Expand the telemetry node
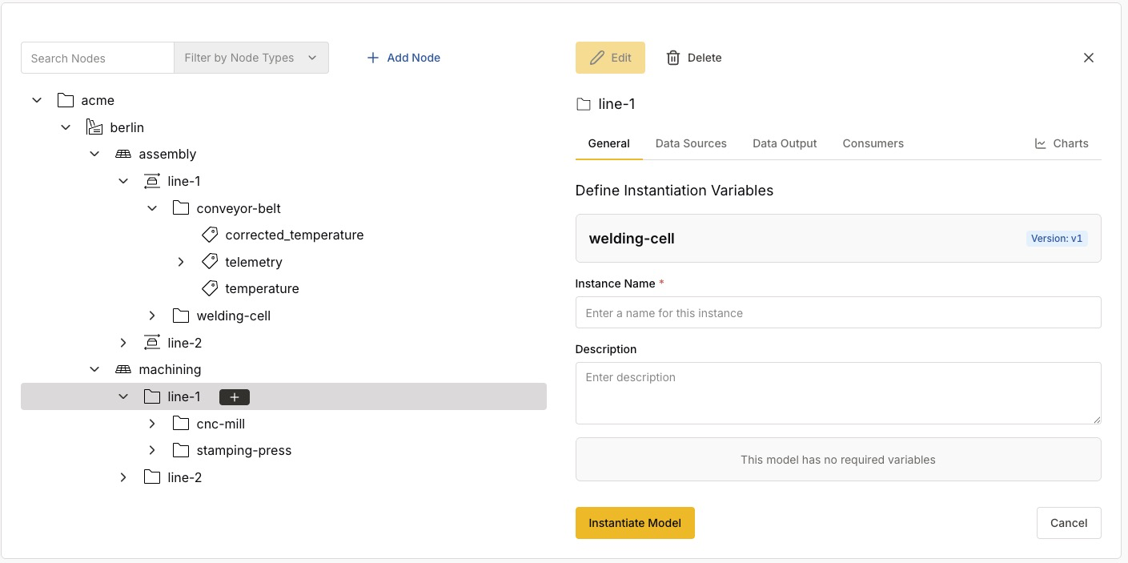The width and height of the screenshot is (1128, 563). pos(181,262)
